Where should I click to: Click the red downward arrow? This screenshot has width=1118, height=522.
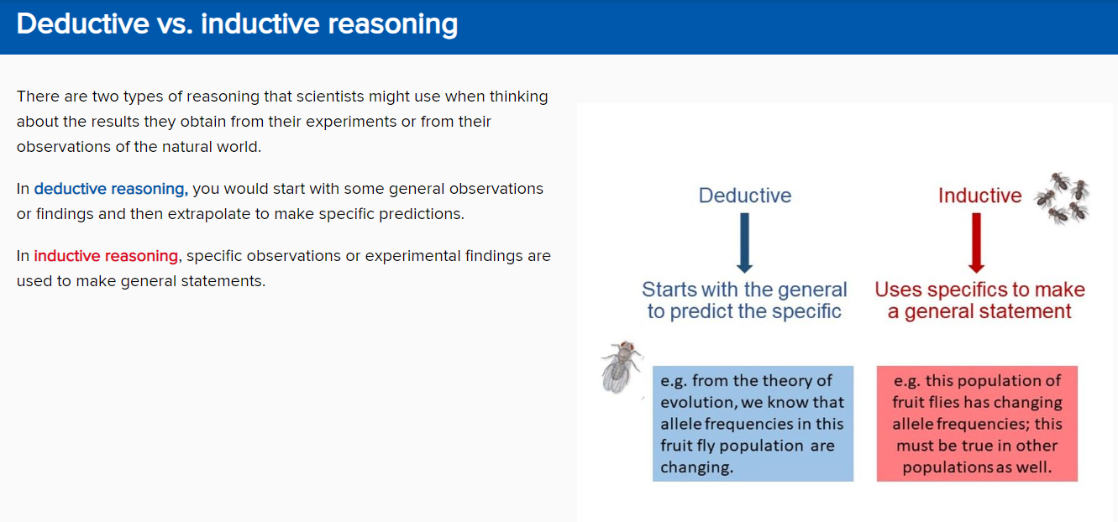pos(976,243)
